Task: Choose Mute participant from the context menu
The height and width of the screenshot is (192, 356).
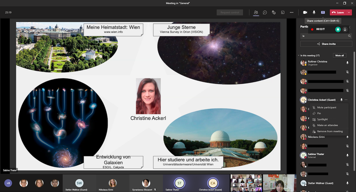Action: (329, 107)
